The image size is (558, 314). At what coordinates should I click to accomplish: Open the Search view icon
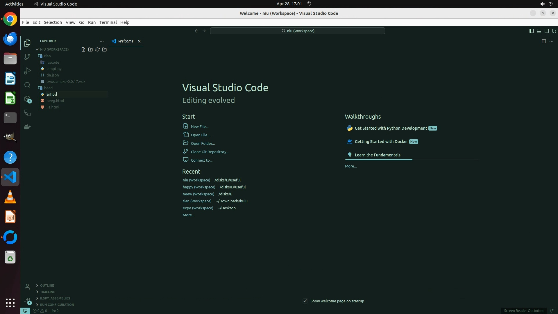click(27, 85)
